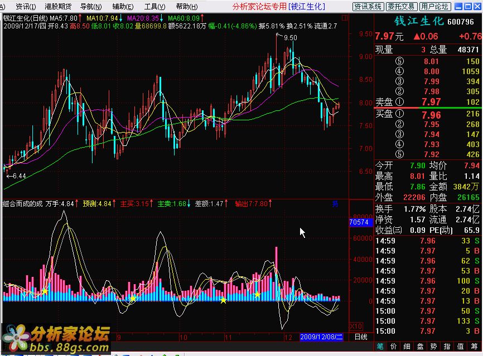Click the PE(动) 65.9 value
Viewport: 483px width, 356px height.
[472, 230]
